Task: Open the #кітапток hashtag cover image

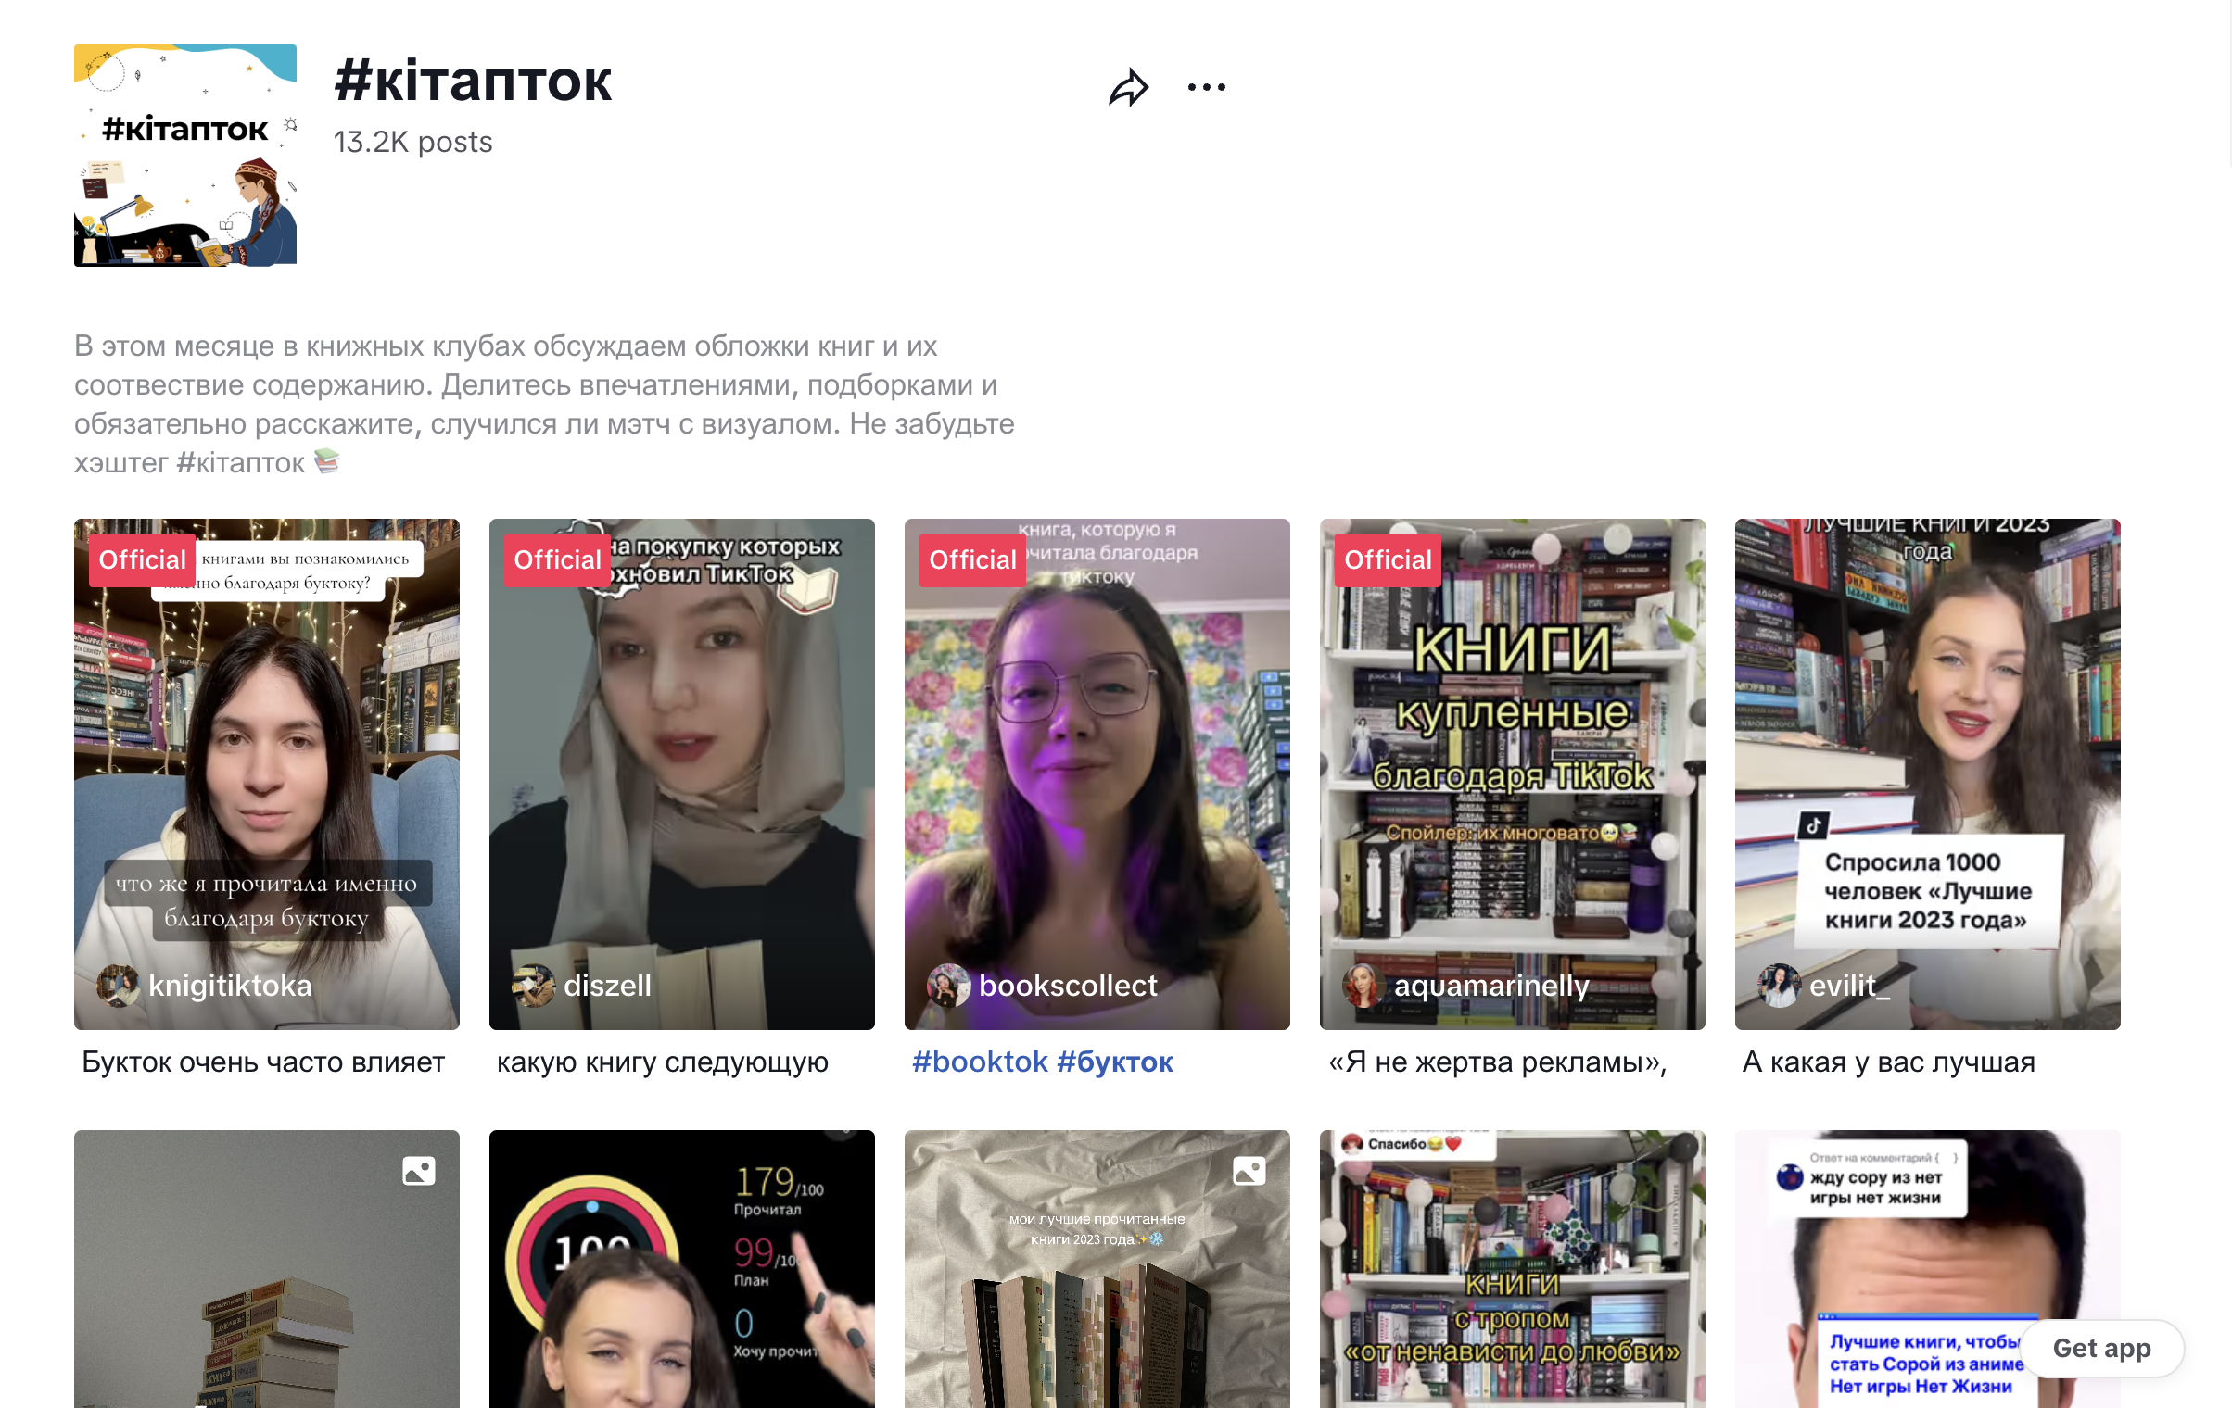Action: (x=185, y=156)
